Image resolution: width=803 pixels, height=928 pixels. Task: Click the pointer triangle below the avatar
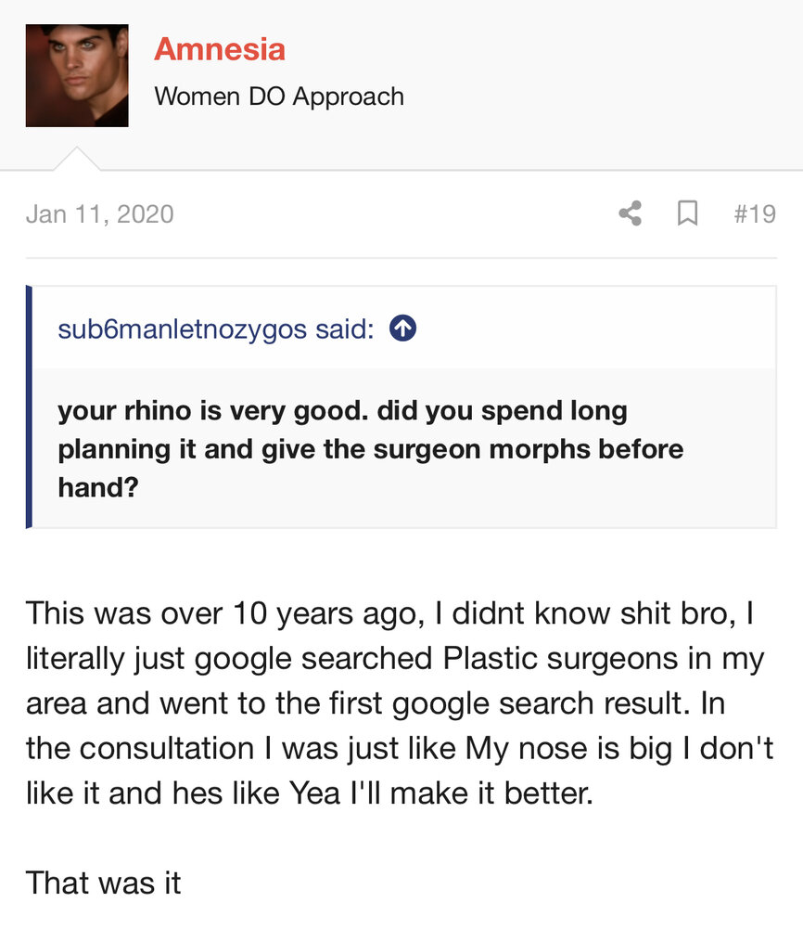pos(76,159)
